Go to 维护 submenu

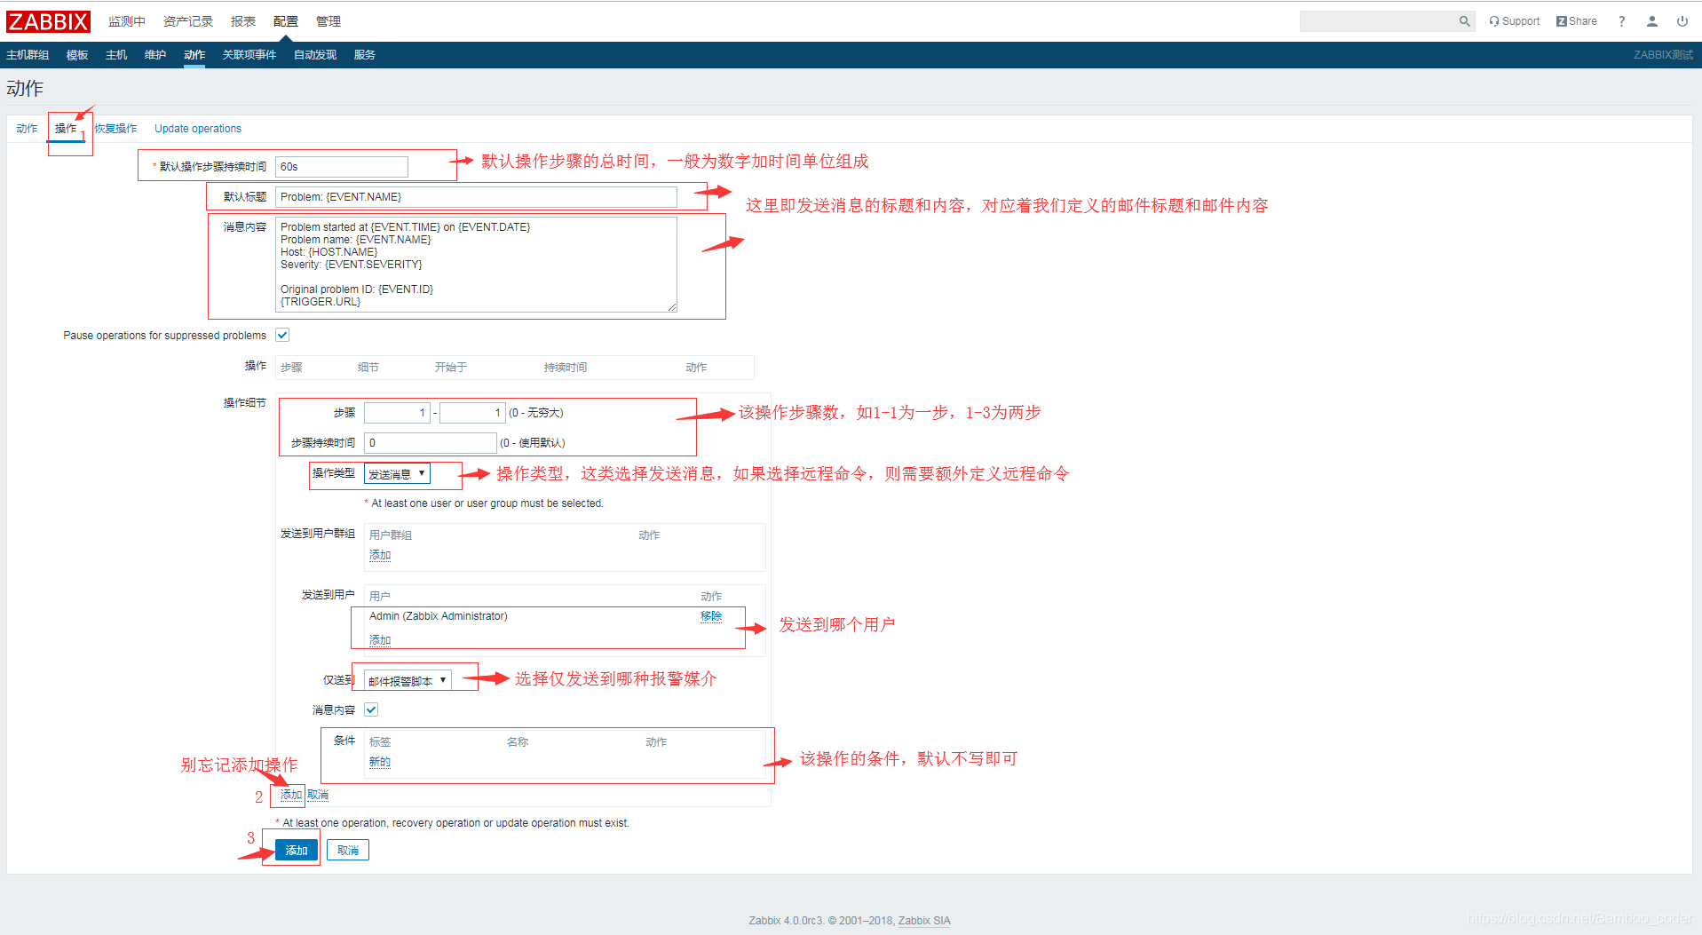pos(155,55)
